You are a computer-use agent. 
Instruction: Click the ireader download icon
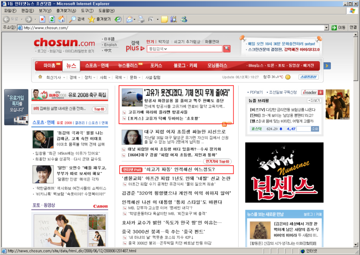(x=321, y=92)
